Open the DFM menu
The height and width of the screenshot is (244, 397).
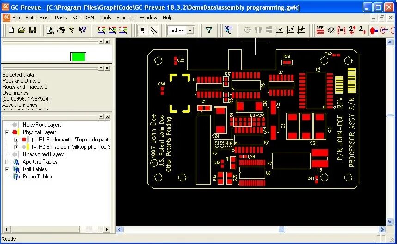point(89,18)
